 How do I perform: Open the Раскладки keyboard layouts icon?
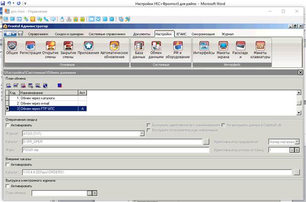(240, 50)
